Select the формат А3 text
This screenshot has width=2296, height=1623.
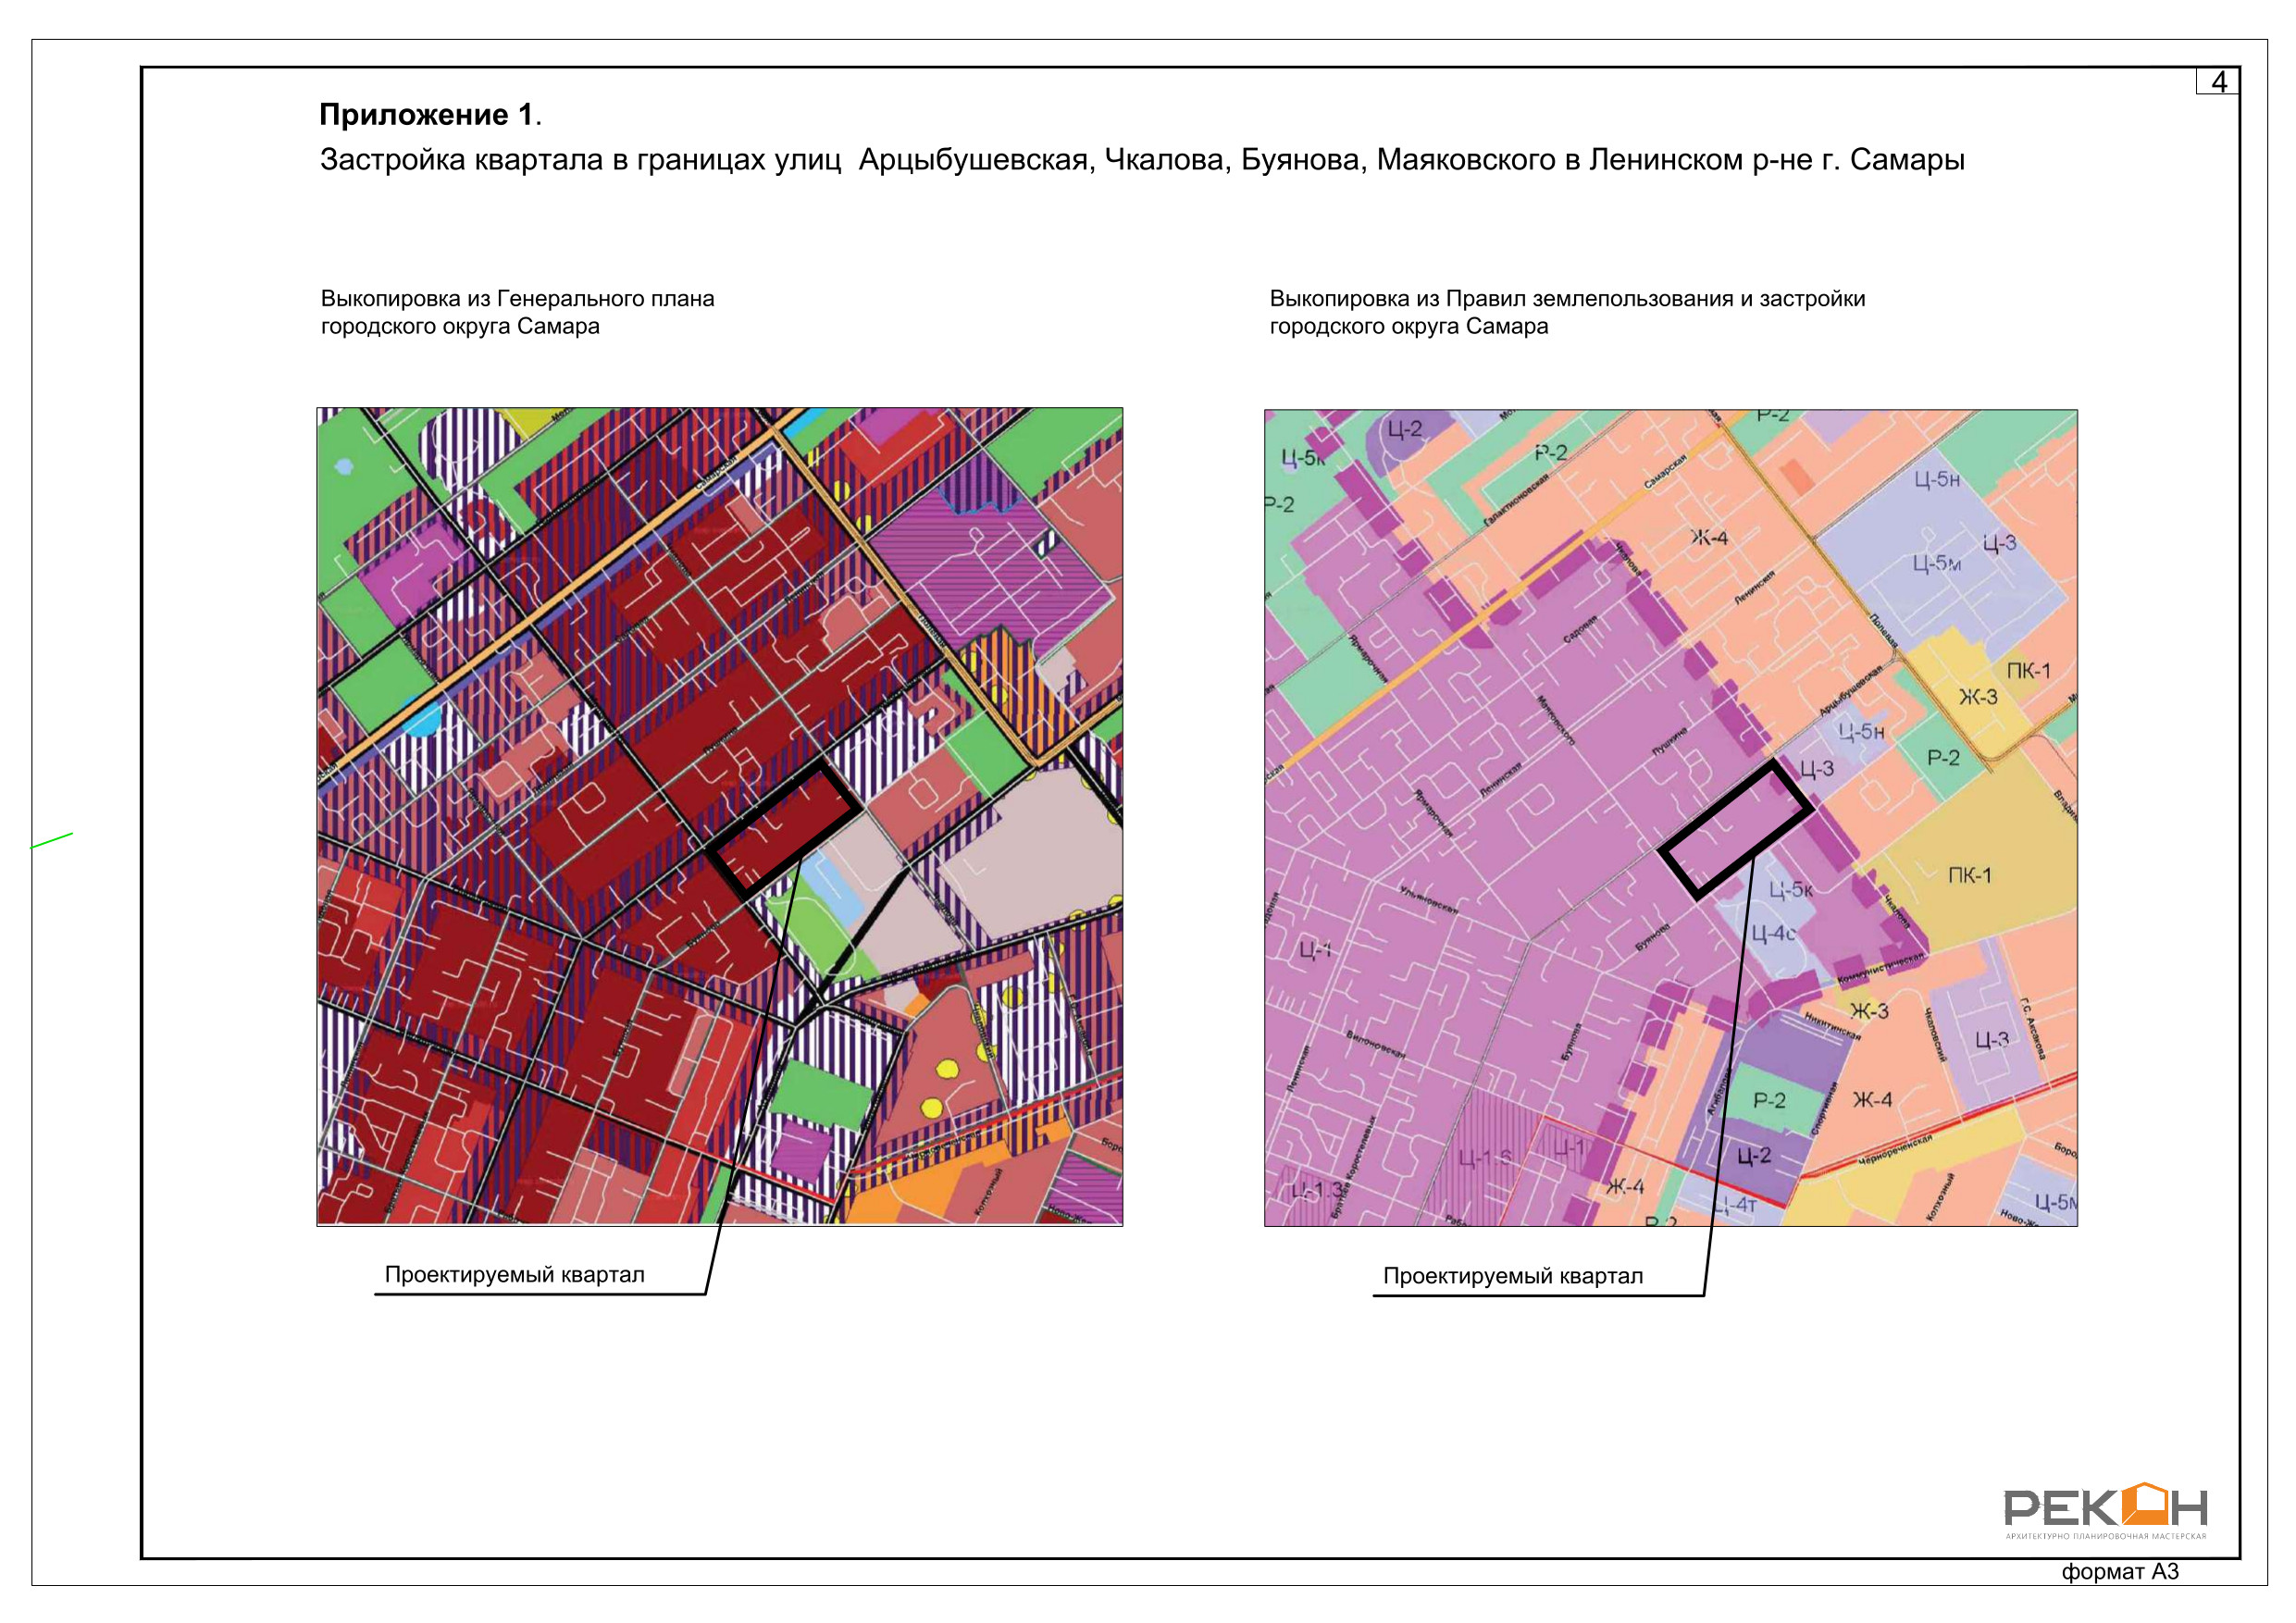pyautogui.click(x=2119, y=1571)
